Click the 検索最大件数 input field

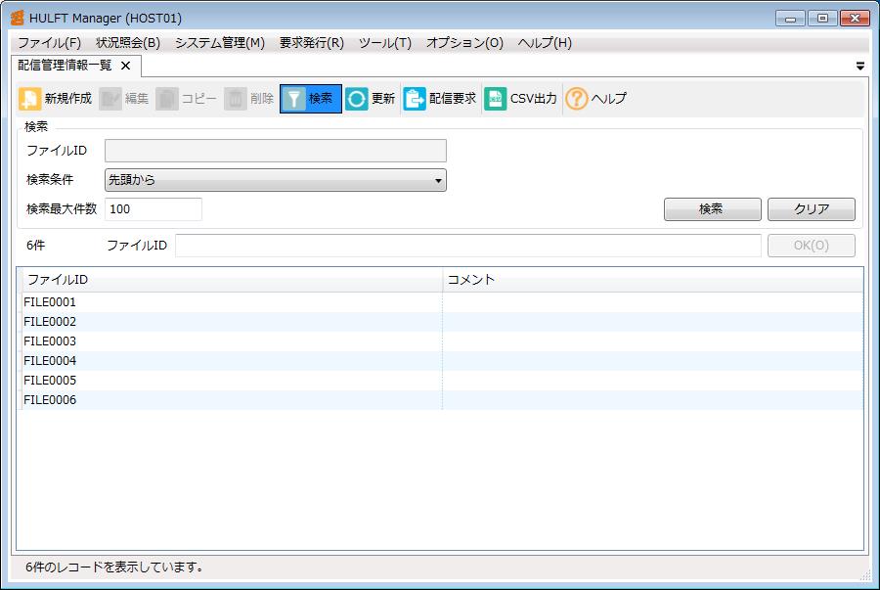coord(153,209)
